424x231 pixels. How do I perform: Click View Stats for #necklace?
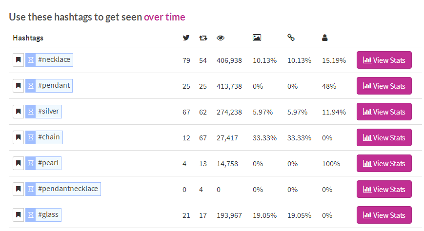[x=384, y=60]
